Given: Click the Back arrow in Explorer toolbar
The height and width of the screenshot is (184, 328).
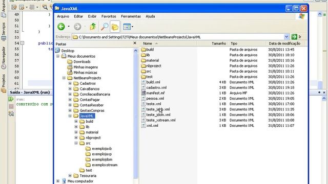Looking at the screenshot, I should click(61, 27).
